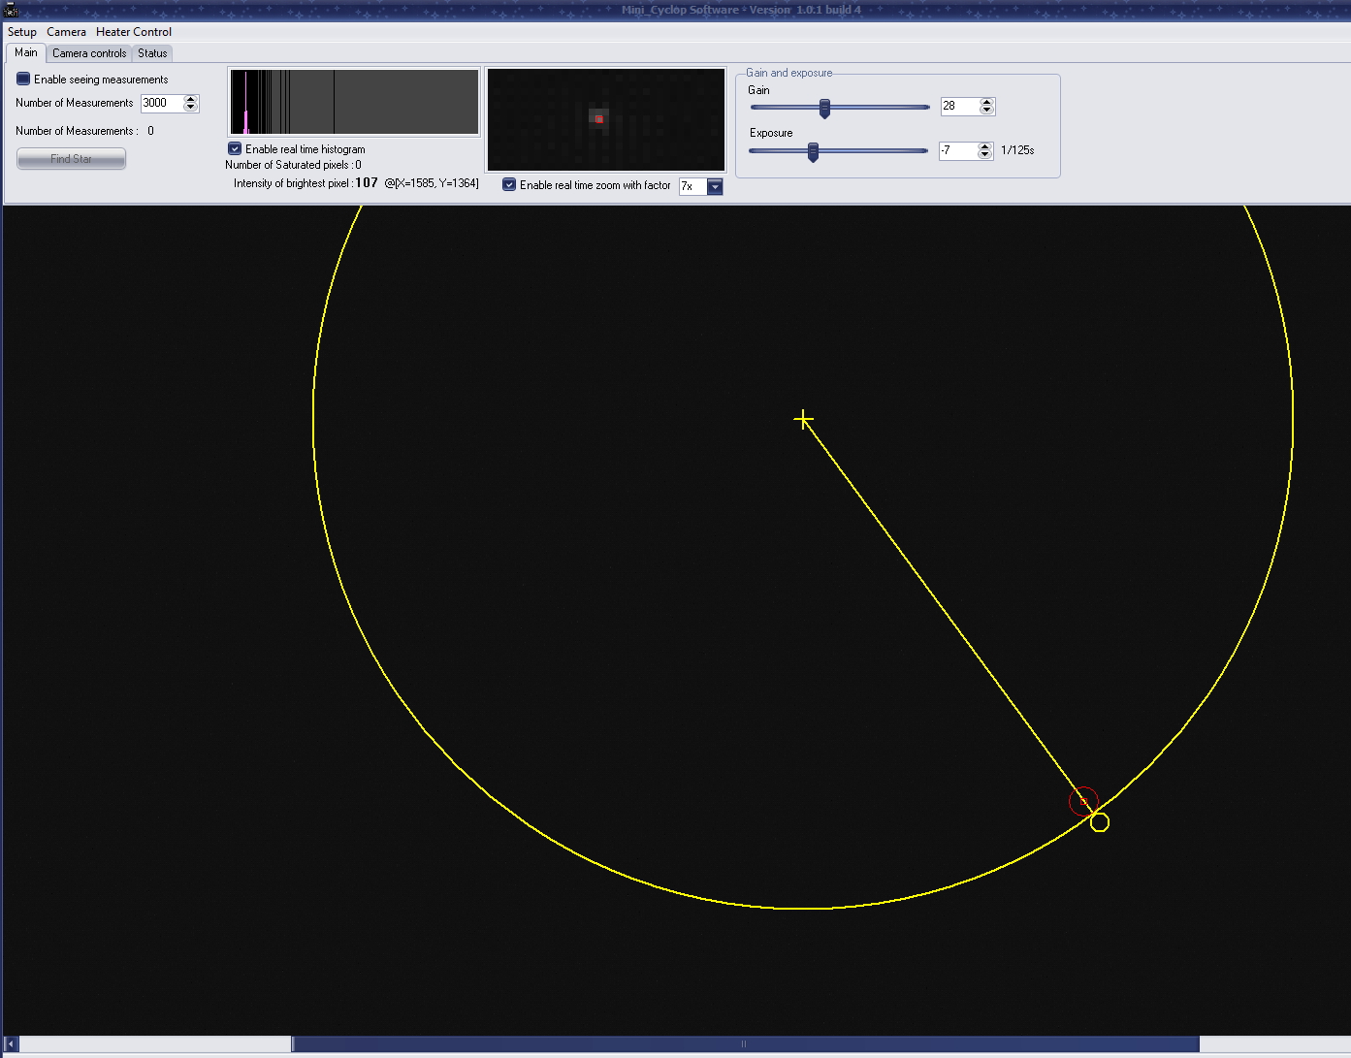The height and width of the screenshot is (1058, 1351).
Task: Click the real time histogram display
Action: [354, 102]
